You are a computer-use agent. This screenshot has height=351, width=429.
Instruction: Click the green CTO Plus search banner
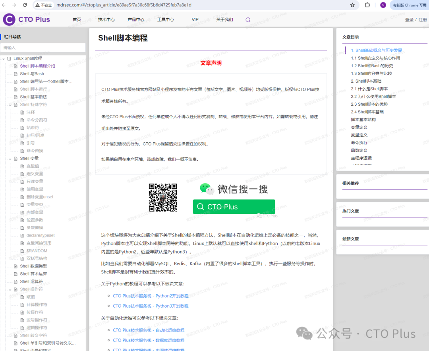234,207
